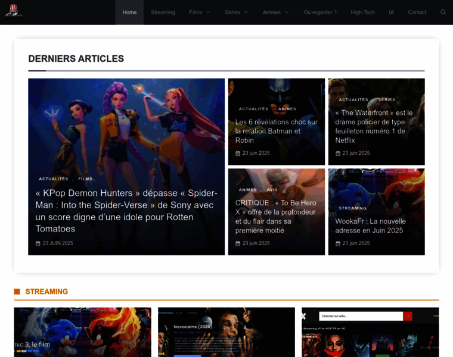Image resolution: width=453 pixels, height=357 pixels.
Task: Expand the Séries dropdown chevron
Action: pos(246,12)
